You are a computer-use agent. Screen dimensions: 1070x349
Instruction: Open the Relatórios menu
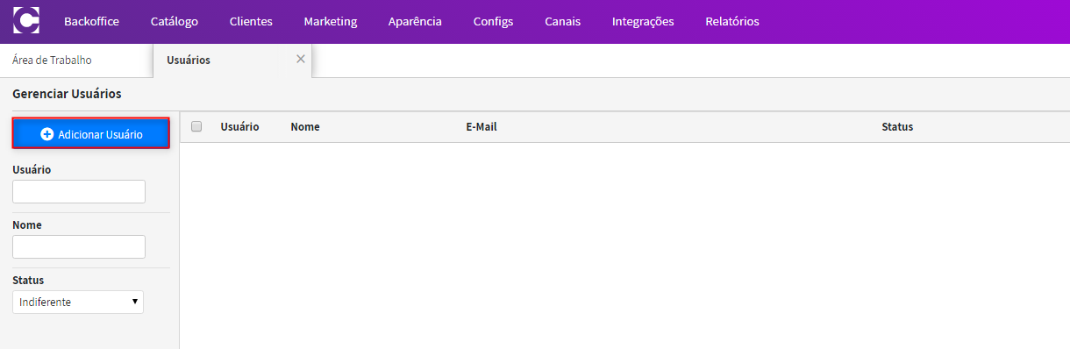(732, 21)
